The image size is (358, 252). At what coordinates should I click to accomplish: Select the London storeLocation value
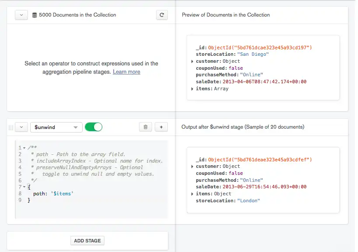[248, 201]
